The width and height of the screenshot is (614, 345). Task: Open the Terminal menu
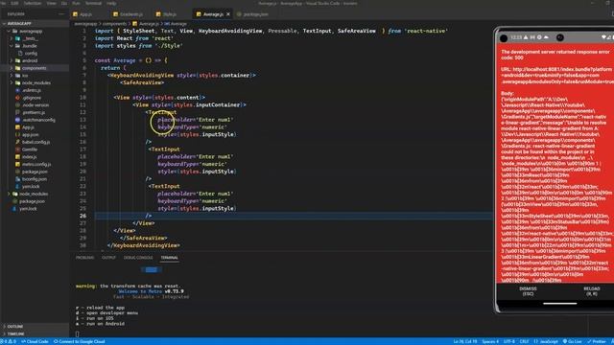pyautogui.click(x=94, y=3)
